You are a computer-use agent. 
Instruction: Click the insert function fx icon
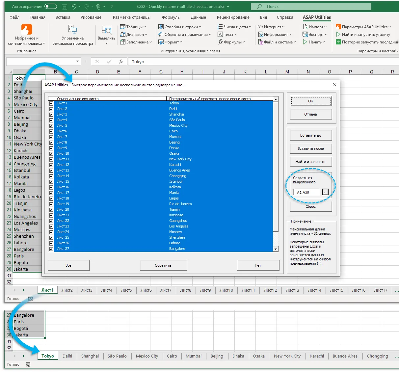tap(121, 62)
